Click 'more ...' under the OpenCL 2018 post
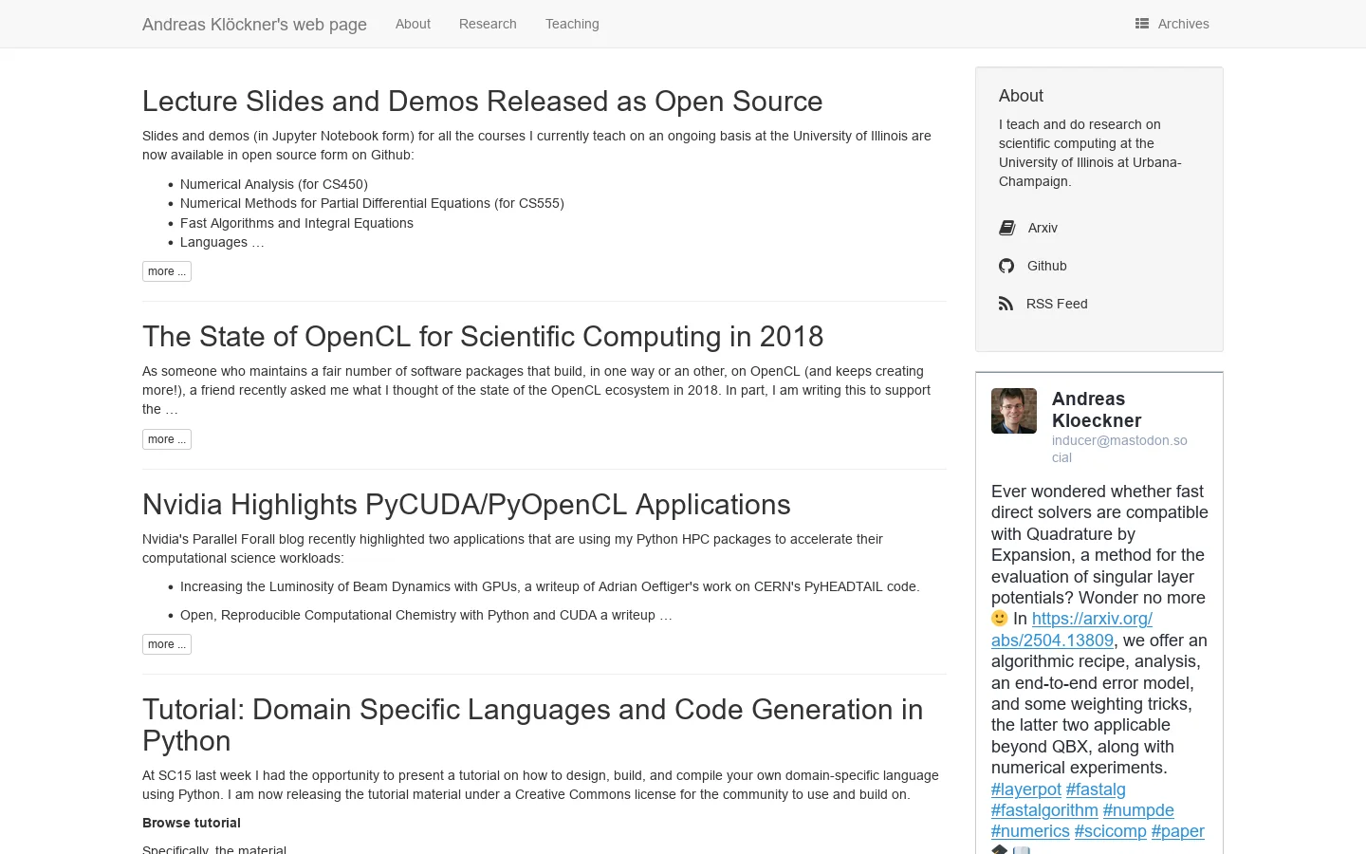The width and height of the screenshot is (1366, 854). (x=167, y=439)
